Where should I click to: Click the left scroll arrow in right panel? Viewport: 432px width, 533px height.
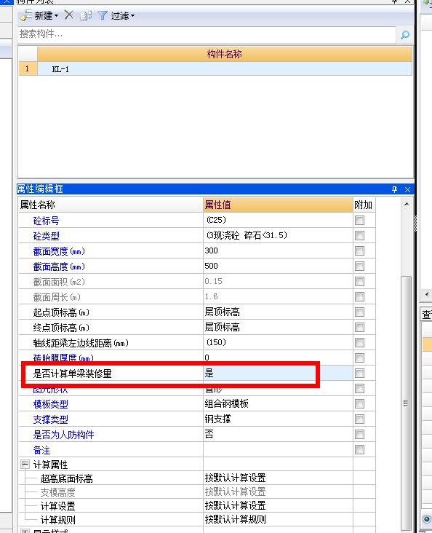click(x=427, y=294)
